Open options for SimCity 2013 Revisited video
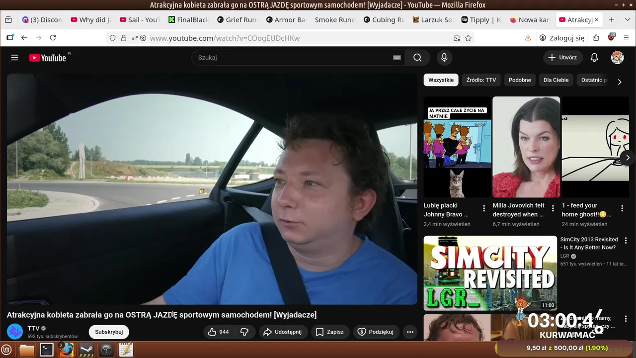Viewport: 636px width, 358px height. [x=626, y=240]
